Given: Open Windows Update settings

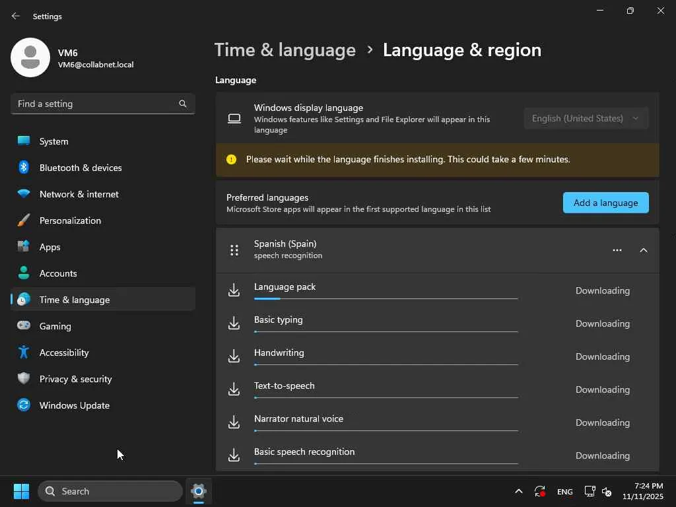Looking at the screenshot, I should point(74,405).
